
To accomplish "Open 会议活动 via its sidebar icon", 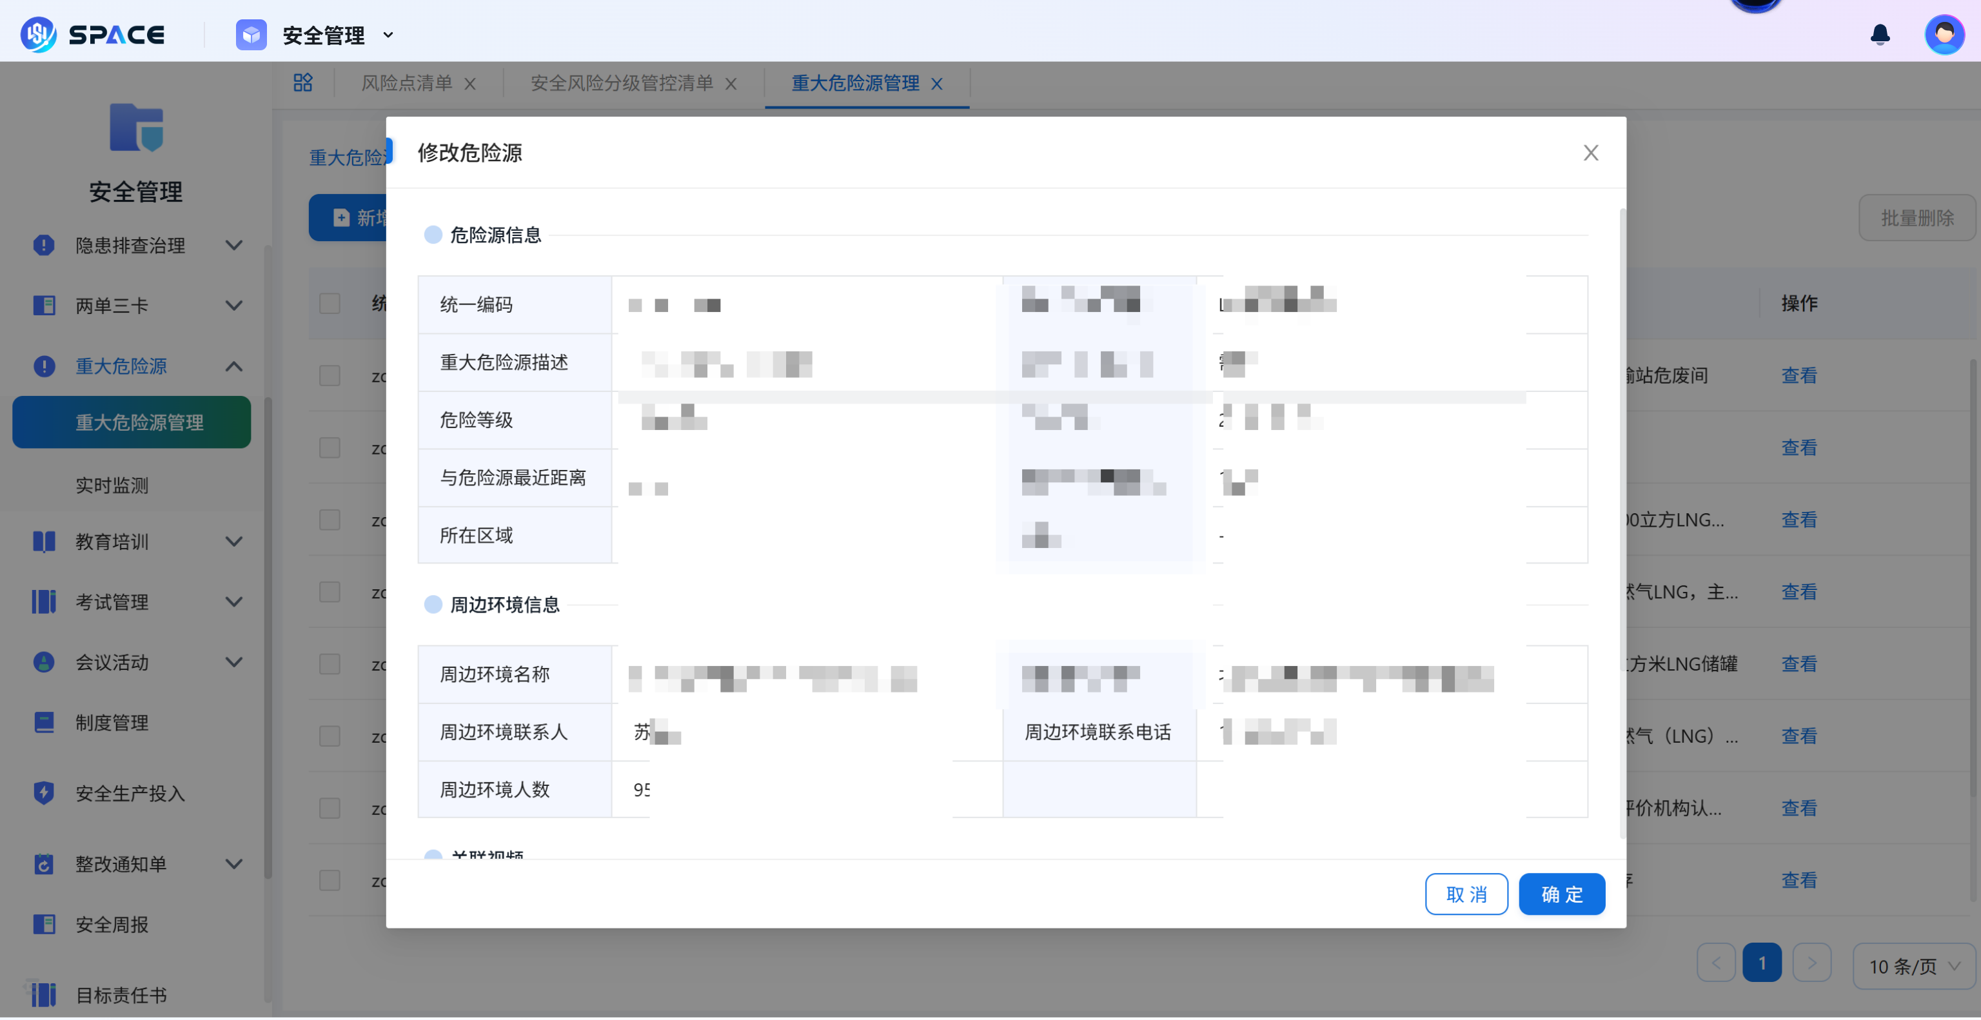I will pyautogui.click(x=44, y=662).
